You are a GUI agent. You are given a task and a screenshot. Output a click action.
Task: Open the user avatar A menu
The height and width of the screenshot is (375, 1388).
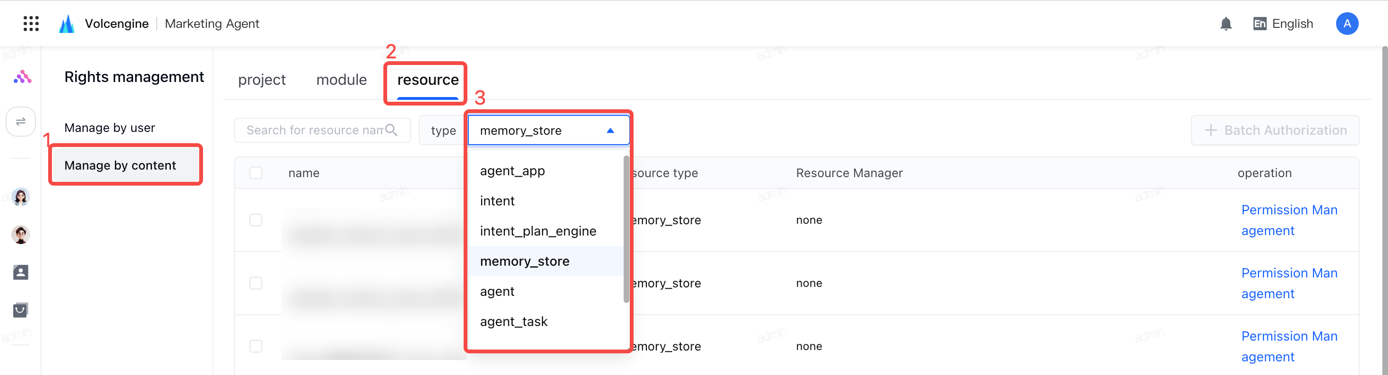coord(1346,24)
